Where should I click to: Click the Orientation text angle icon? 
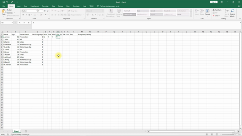click(62, 11)
